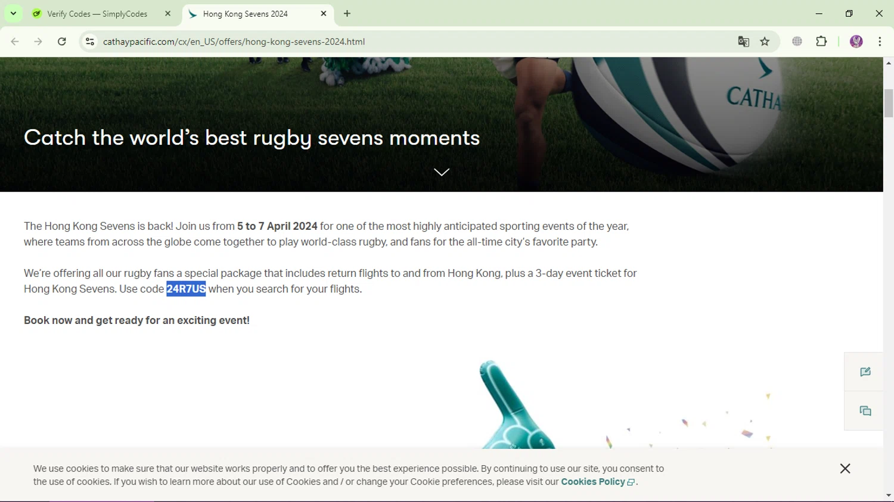The width and height of the screenshot is (894, 502).
Task: Reload the current page
Action: (62, 42)
